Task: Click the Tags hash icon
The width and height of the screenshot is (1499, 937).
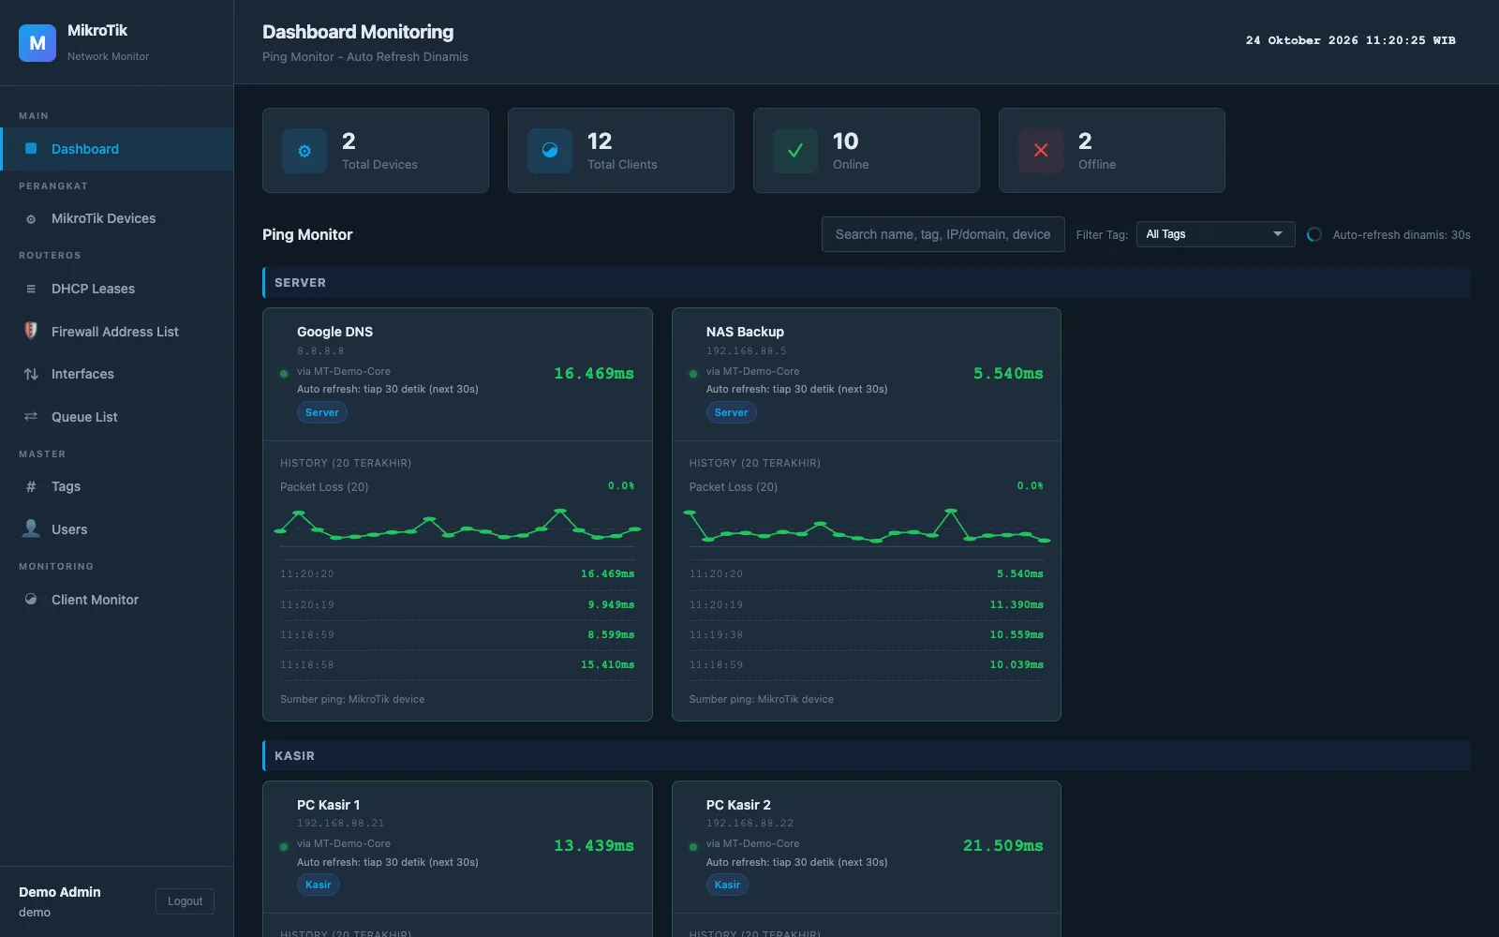Action: (x=31, y=486)
